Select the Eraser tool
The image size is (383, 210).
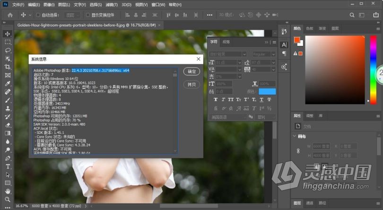pyautogui.click(x=8, y=125)
